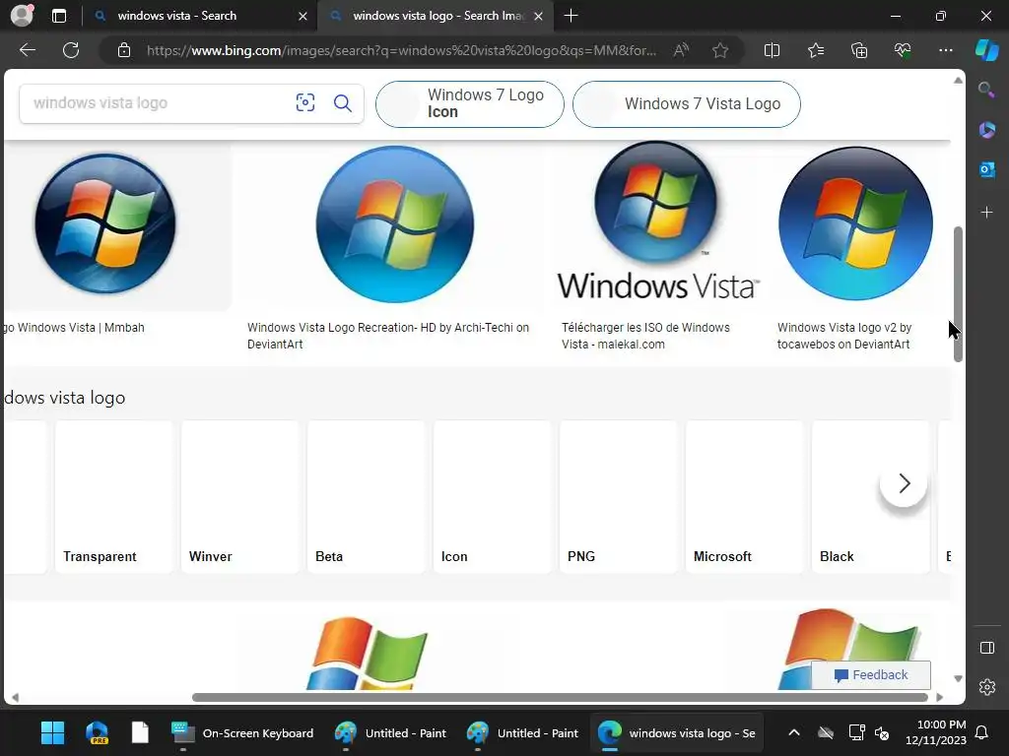Open Settings and more ellipsis menu
The image size is (1009, 756).
[x=945, y=50]
